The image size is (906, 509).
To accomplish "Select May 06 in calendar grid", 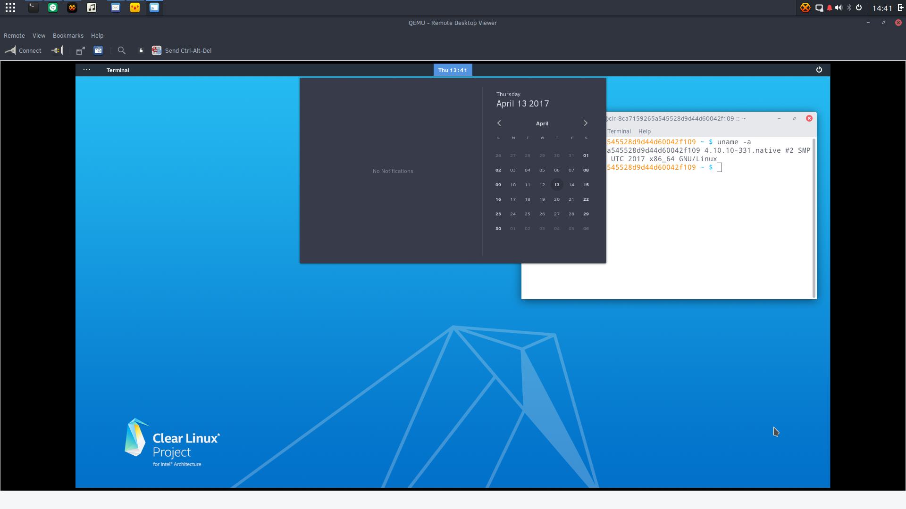I will 586,229.
